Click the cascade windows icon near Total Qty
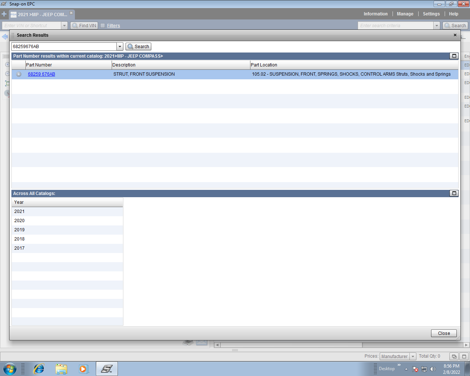The height and width of the screenshot is (376, 470). click(x=454, y=357)
